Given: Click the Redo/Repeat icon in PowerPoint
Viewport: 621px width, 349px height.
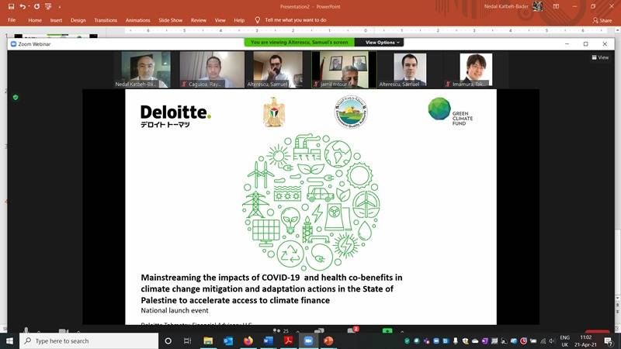Looking at the screenshot, I should coord(36,6).
